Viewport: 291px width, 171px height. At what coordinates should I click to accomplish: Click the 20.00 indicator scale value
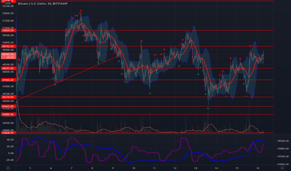click(x=10, y=146)
